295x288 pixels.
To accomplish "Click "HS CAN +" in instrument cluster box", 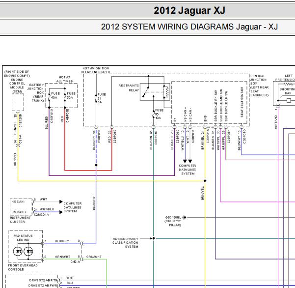I will [x=19, y=212].
